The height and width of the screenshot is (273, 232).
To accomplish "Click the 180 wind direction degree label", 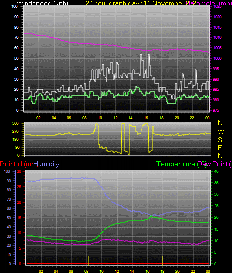I will coord(15,139).
